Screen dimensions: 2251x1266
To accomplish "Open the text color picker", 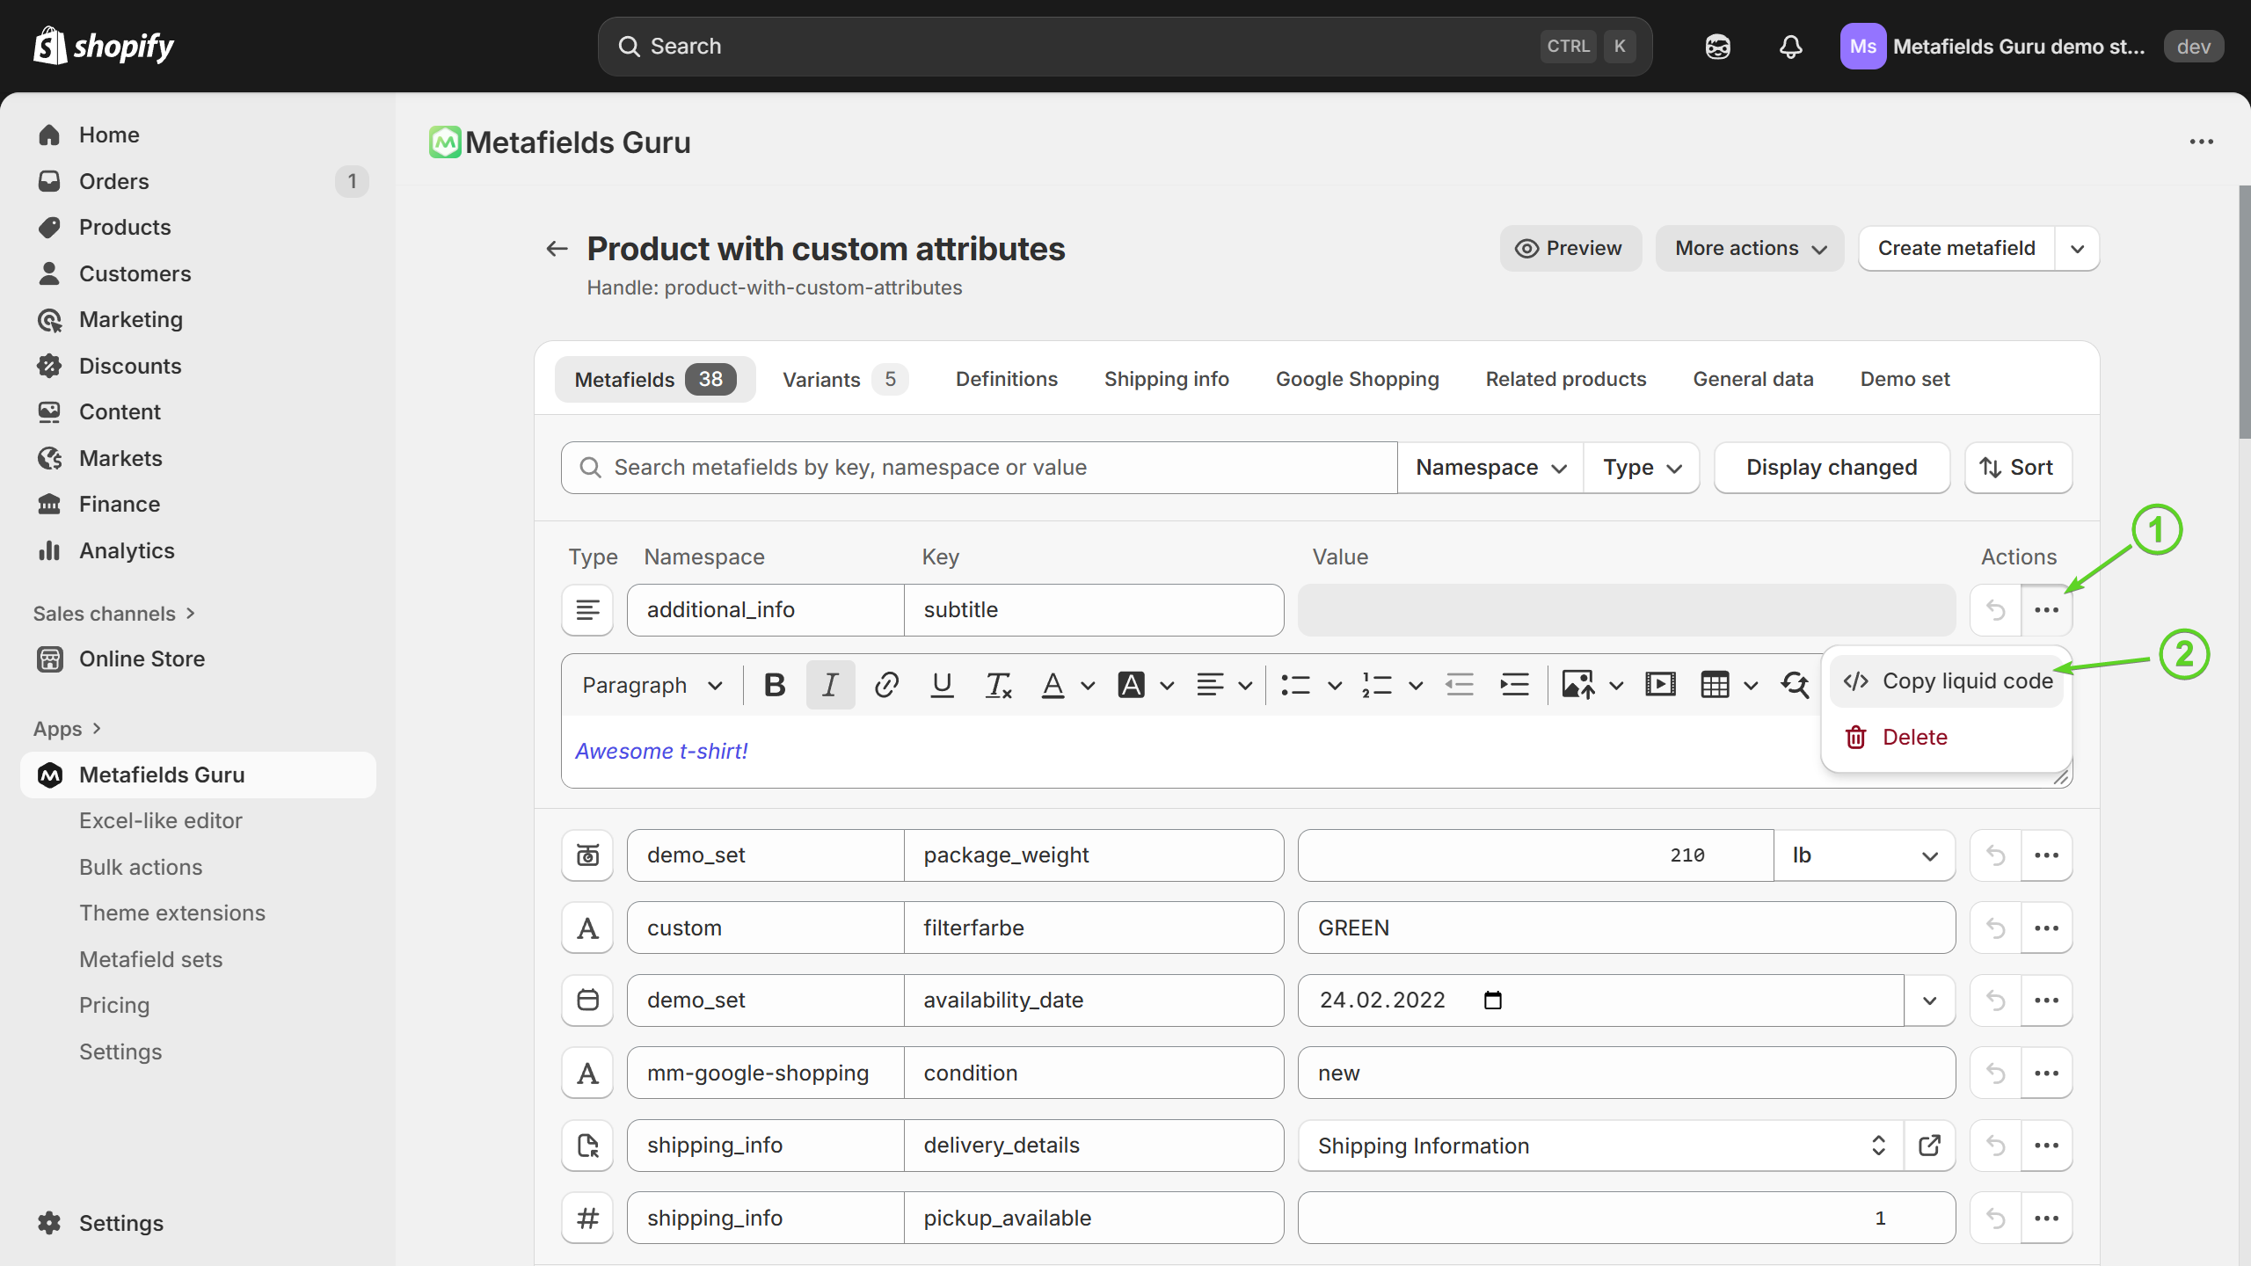I will (1053, 685).
